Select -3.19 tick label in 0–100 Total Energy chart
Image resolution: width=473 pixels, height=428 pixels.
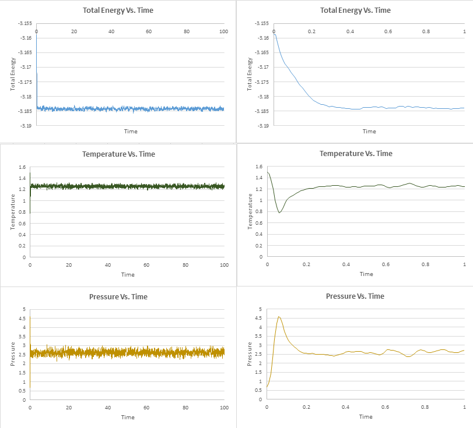pos(26,126)
